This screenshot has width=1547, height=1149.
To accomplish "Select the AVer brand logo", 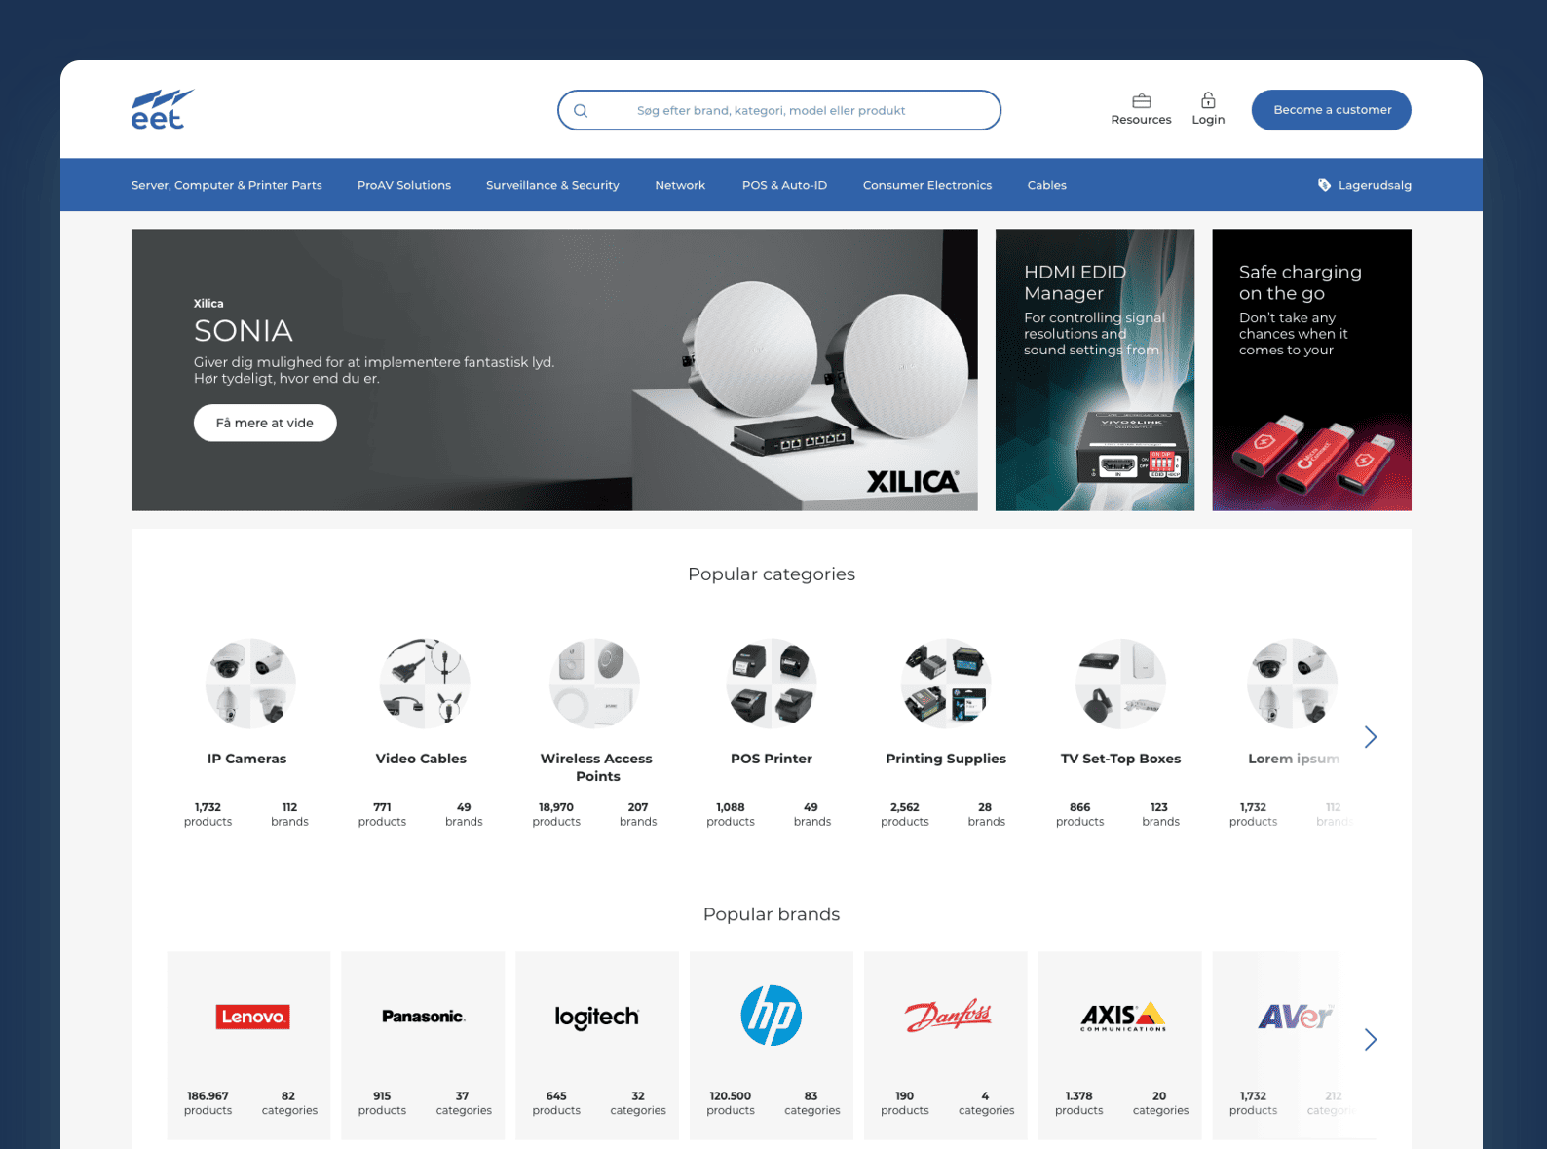I will (x=1296, y=1017).
